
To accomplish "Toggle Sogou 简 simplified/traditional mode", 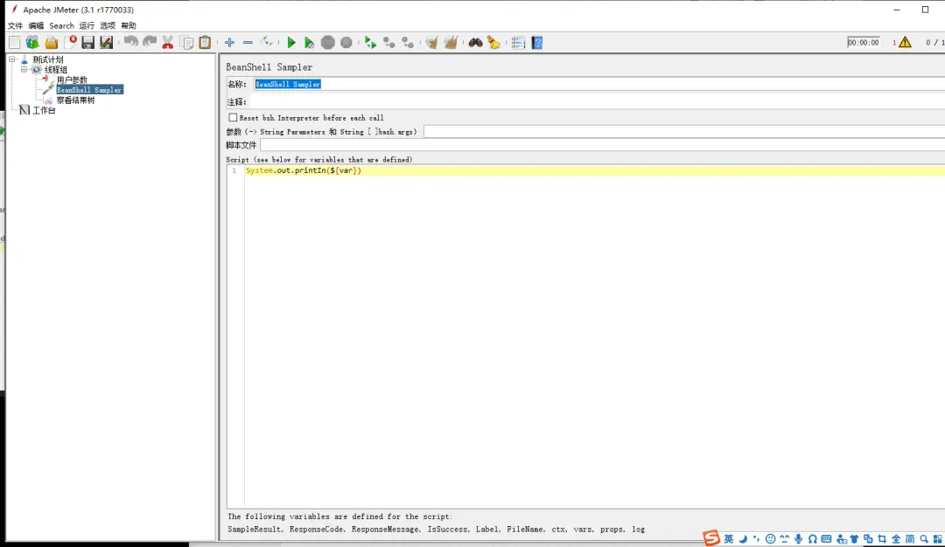I will (910, 538).
